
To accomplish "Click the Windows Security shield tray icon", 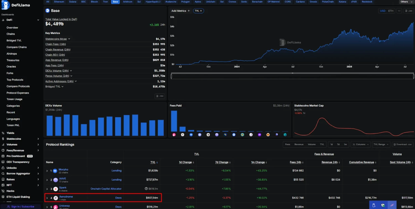I will [x=383, y=205].
